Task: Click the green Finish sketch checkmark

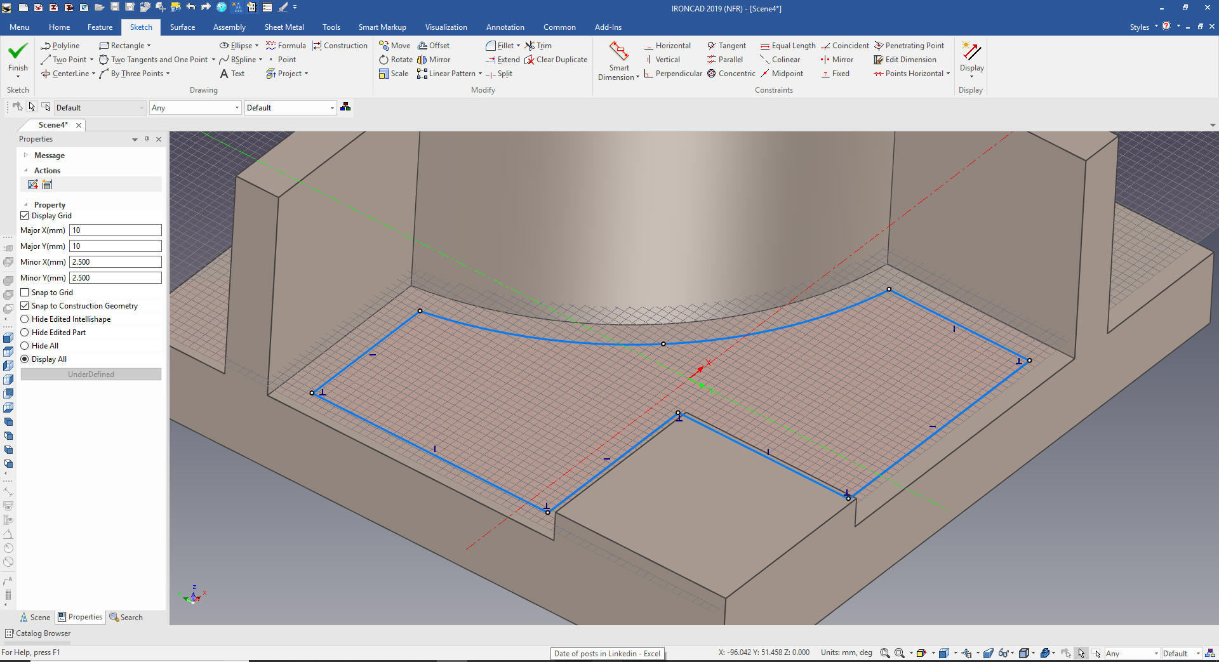Action: point(18,52)
